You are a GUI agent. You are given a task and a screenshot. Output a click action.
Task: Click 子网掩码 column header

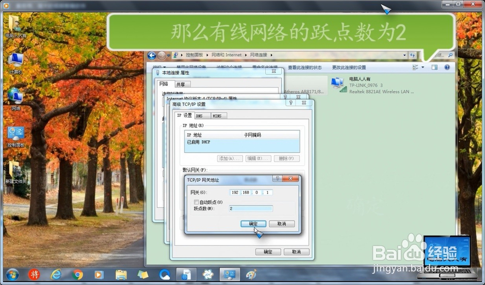270,135
